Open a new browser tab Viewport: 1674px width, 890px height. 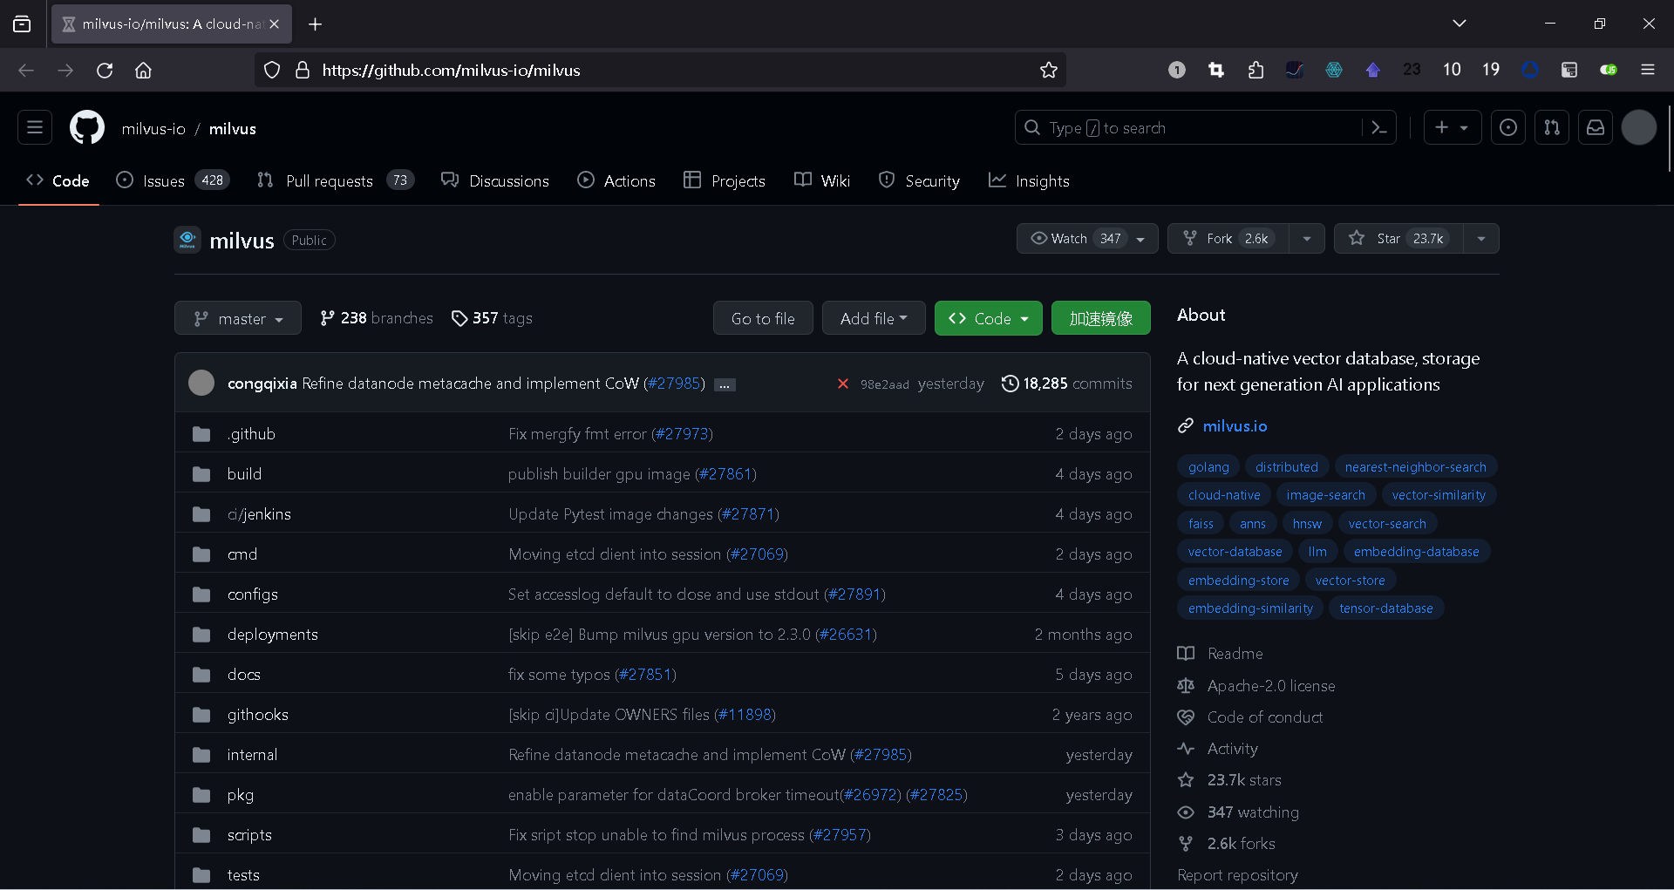pyautogui.click(x=316, y=24)
